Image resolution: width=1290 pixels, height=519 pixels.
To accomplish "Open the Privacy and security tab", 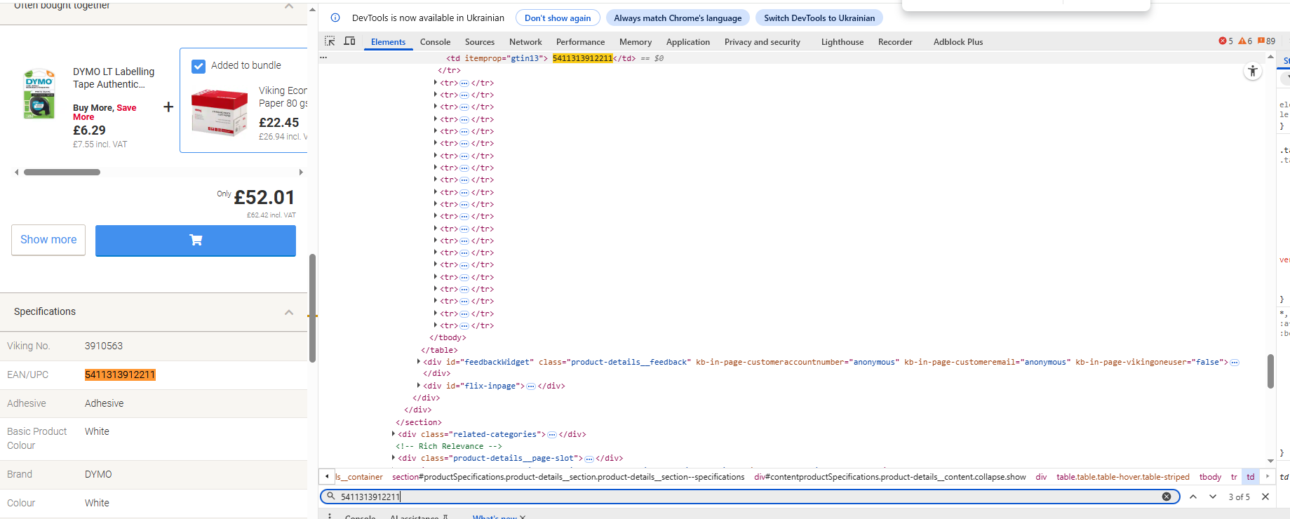I will [x=762, y=42].
